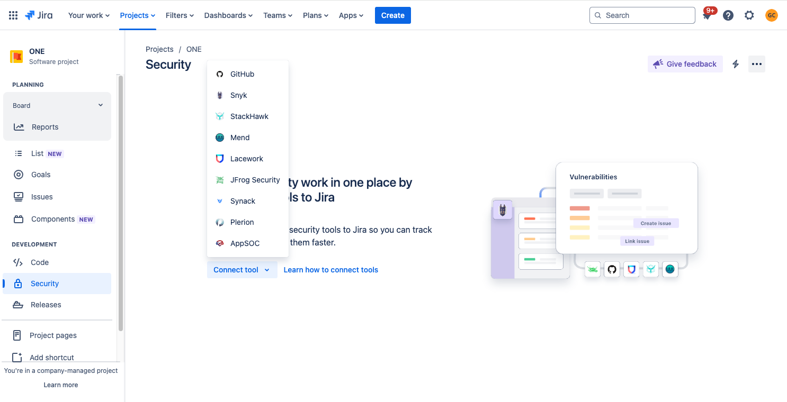Collapse the Board chevron in sidebar
This screenshot has width=787, height=402.
[x=101, y=105]
